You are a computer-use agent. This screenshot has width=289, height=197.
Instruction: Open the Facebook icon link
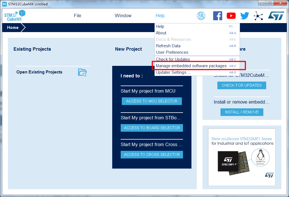217,16
